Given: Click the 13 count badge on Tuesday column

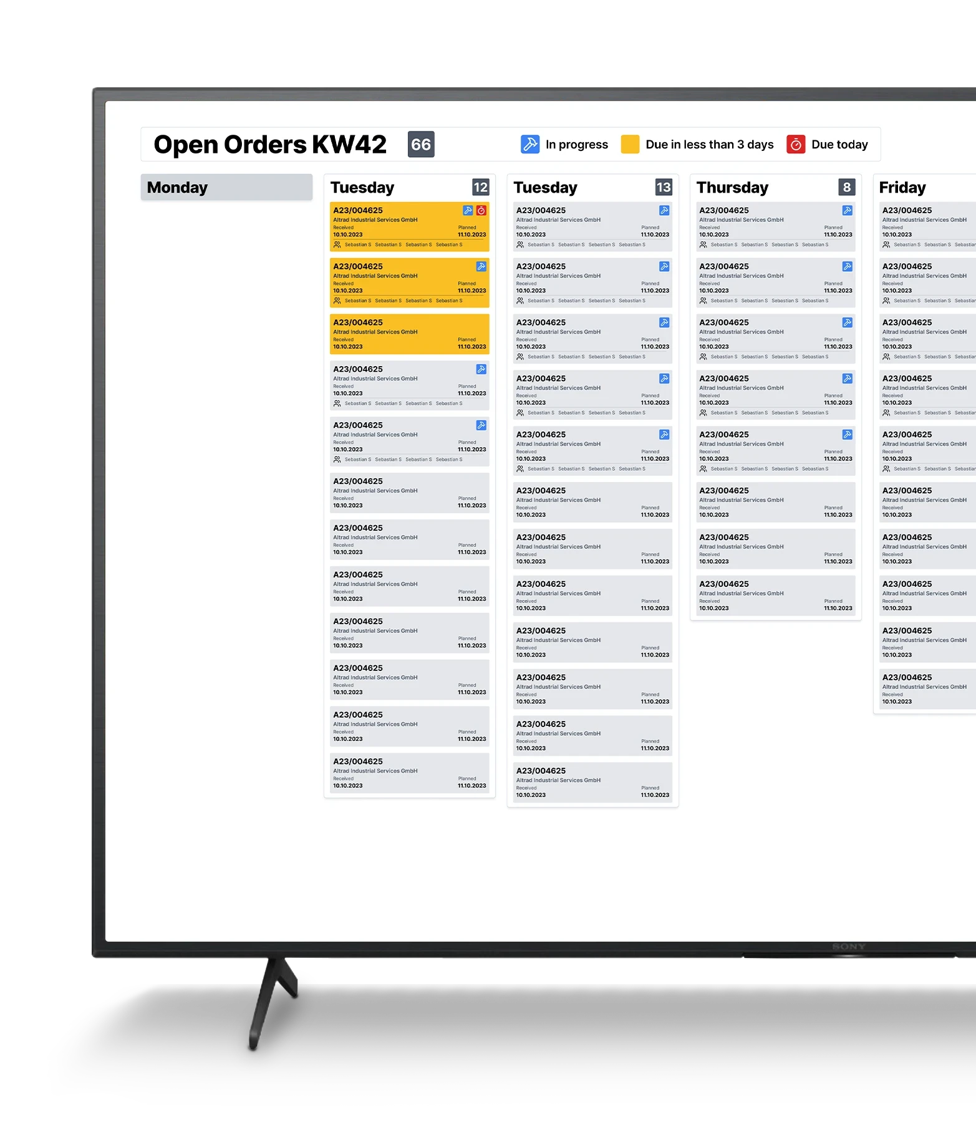Looking at the screenshot, I should (x=664, y=187).
